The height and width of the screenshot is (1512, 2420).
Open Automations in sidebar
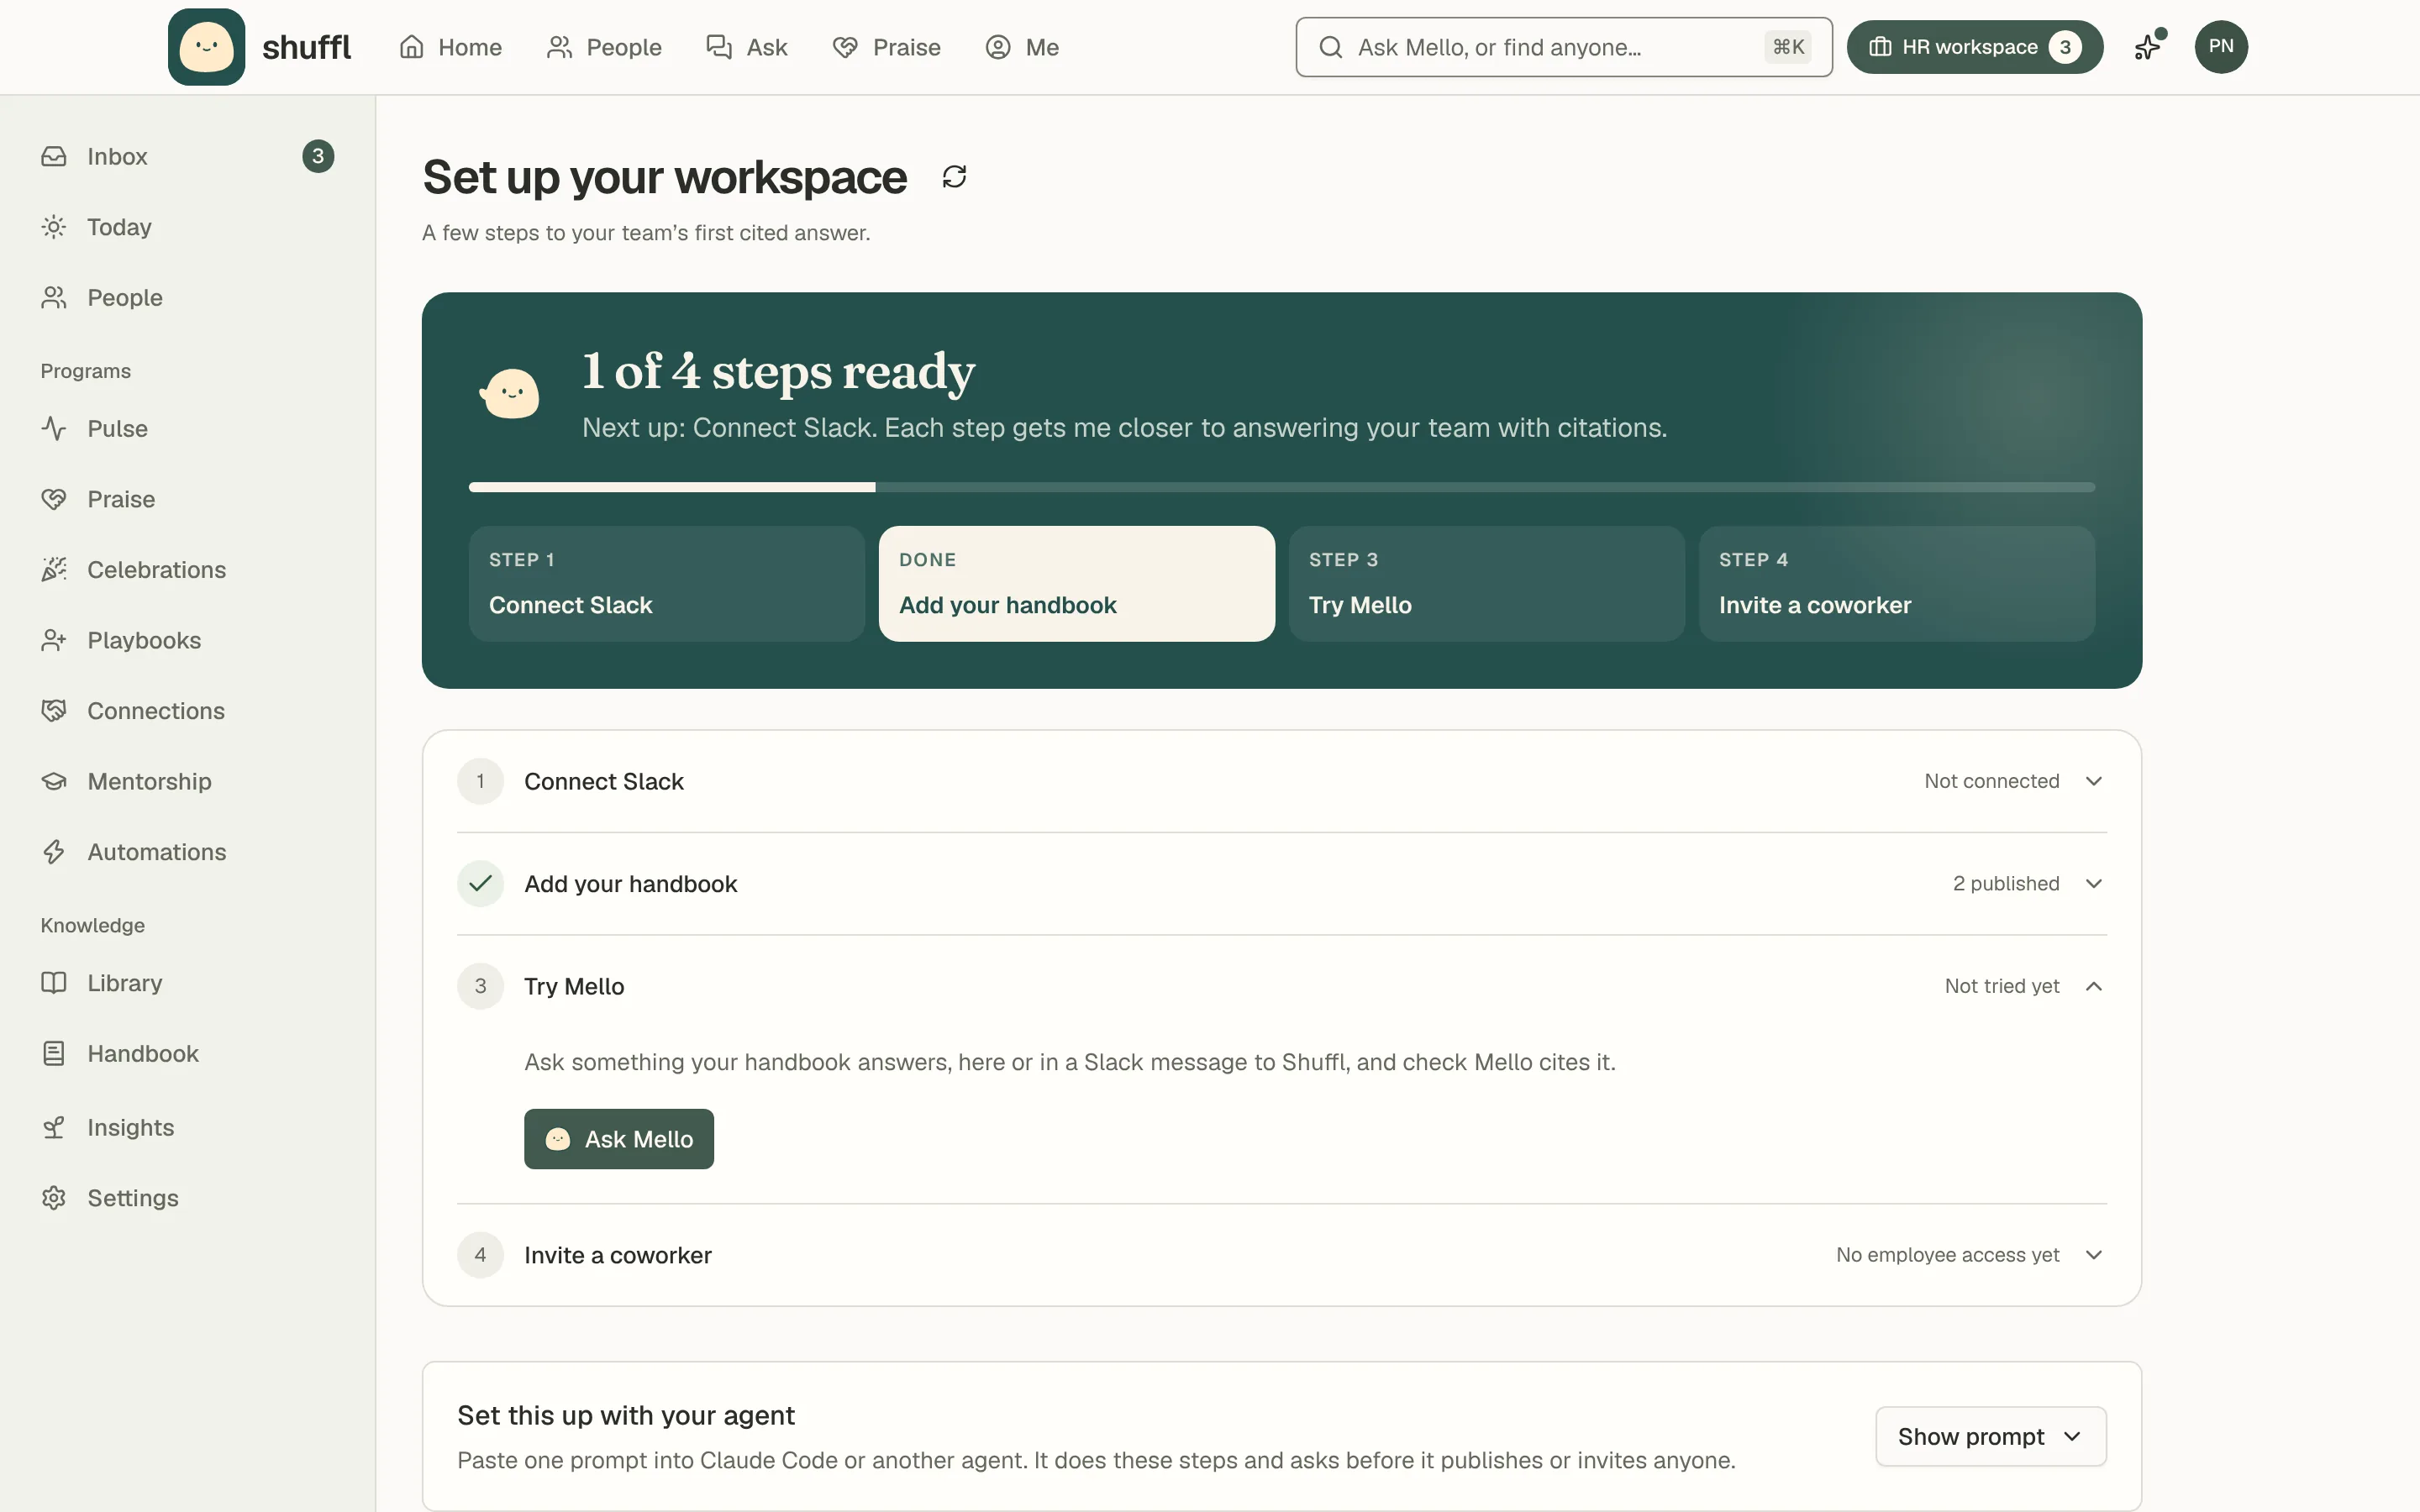188,852
